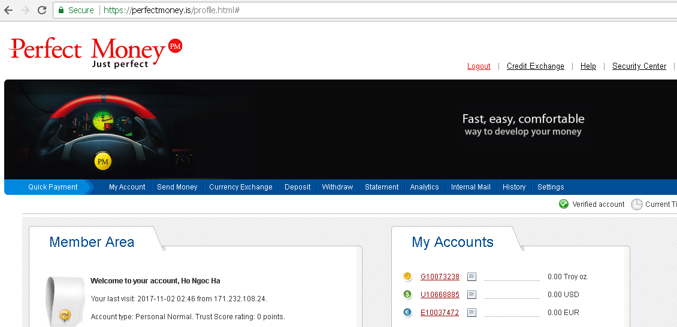Click the yellow PM badge on steering wheel

click(x=103, y=161)
